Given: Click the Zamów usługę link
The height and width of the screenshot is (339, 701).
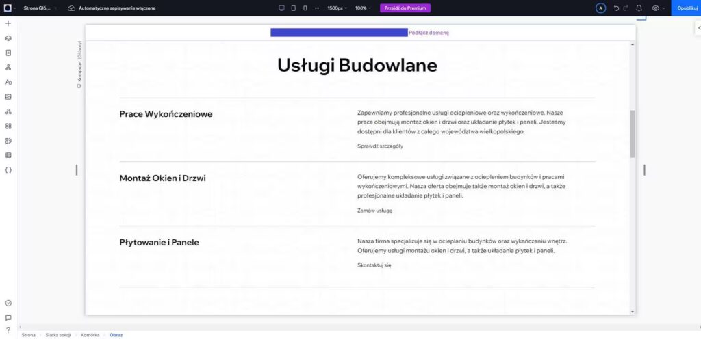Looking at the screenshot, I should [374, 210].
